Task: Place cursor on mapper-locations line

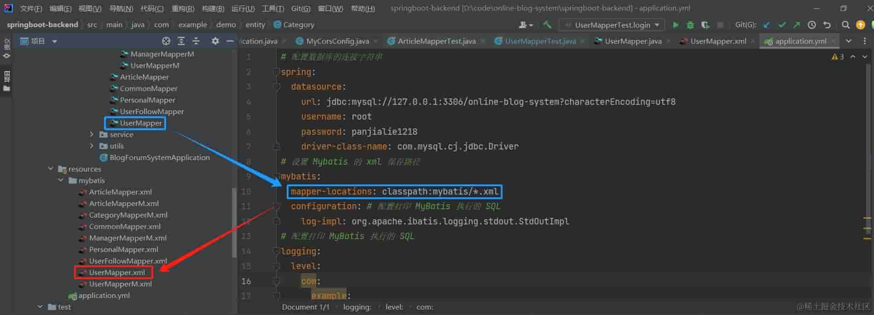Action: (x=394, y=191)
